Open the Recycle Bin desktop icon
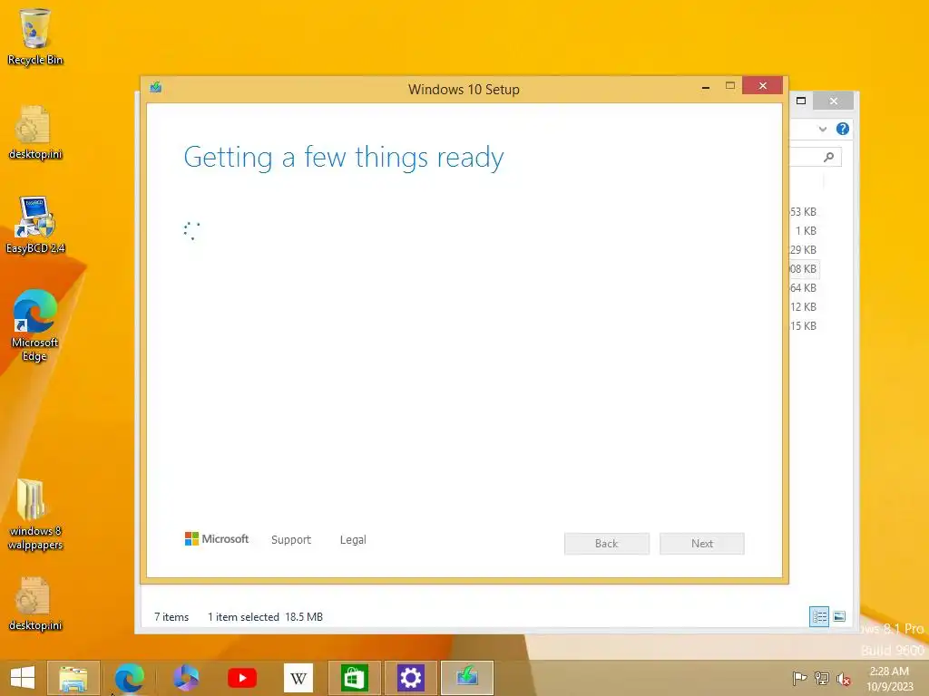The width and height of the screenshot is (929, 696). pyautogui.click(x=35, y=36)
